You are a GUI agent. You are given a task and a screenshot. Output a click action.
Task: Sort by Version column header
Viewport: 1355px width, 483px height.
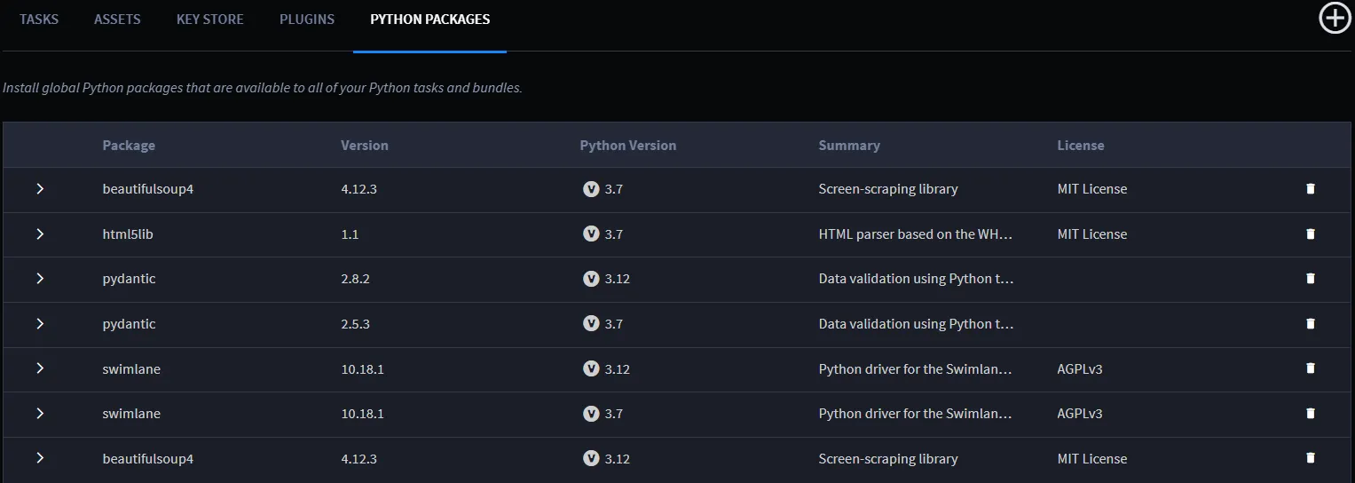coord(365,146)
